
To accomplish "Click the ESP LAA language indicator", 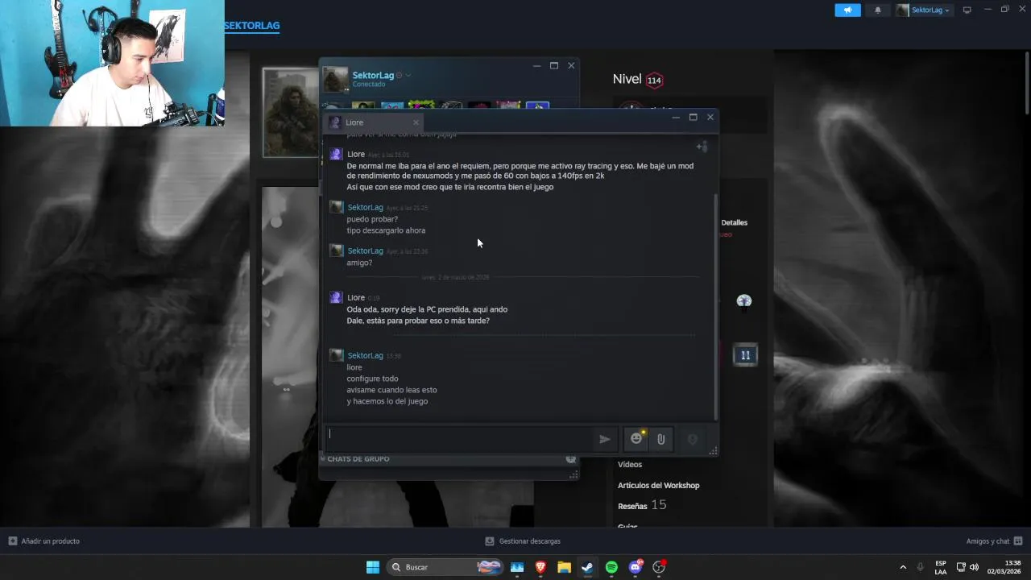I will point(941,567).
